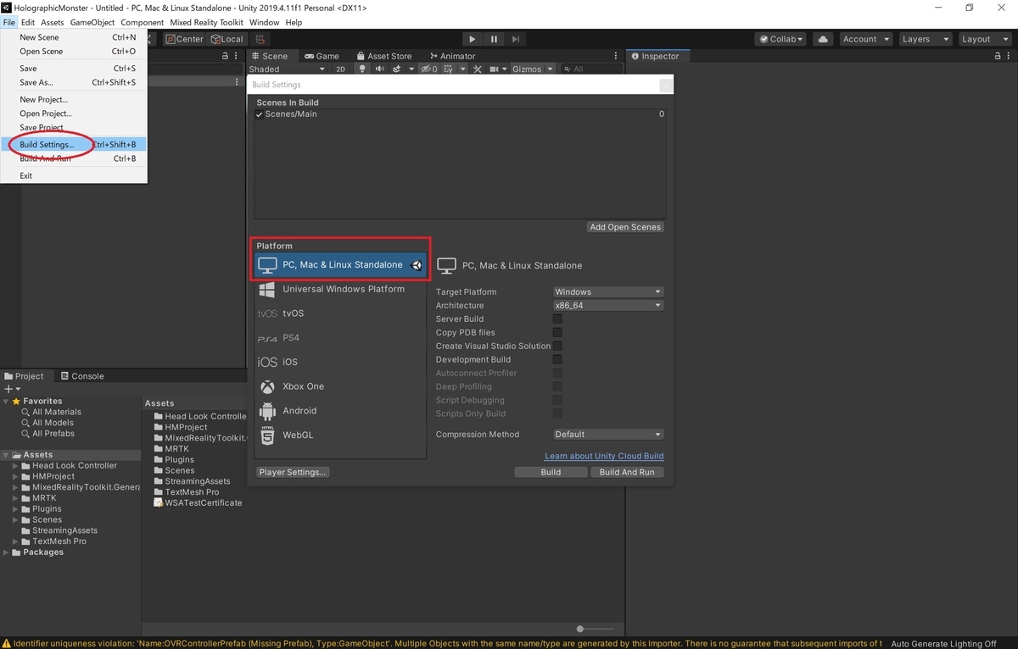The height and width of the screenshot is (649, 1018).
Task: Choose New Scene from File menu
Action: tap(74, 37)
